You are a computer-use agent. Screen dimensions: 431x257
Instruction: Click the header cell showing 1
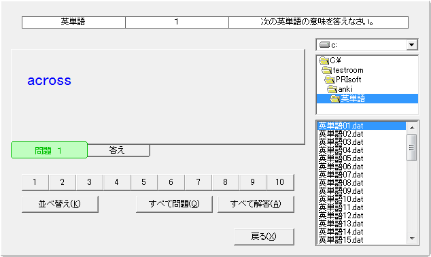177,22
